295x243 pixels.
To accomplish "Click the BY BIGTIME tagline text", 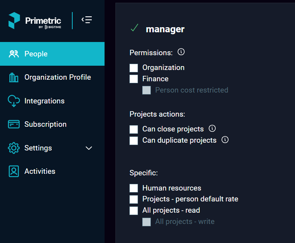I will 50,27.
